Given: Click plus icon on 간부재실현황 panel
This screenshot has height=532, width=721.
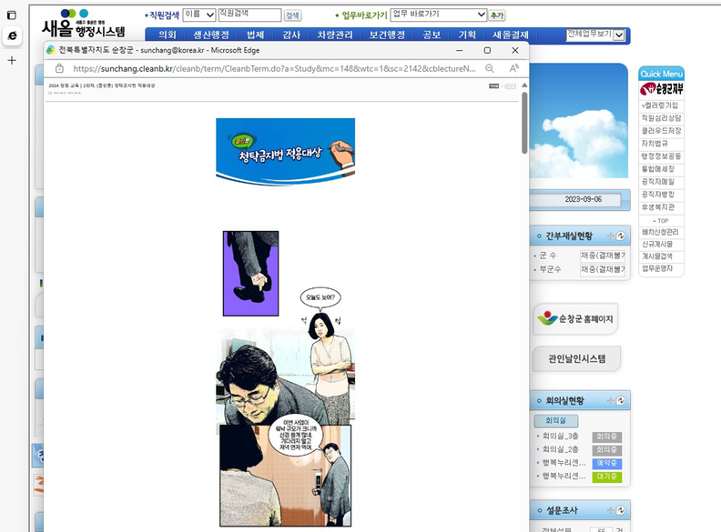Looking at the screenshot, I should (611, 236).
